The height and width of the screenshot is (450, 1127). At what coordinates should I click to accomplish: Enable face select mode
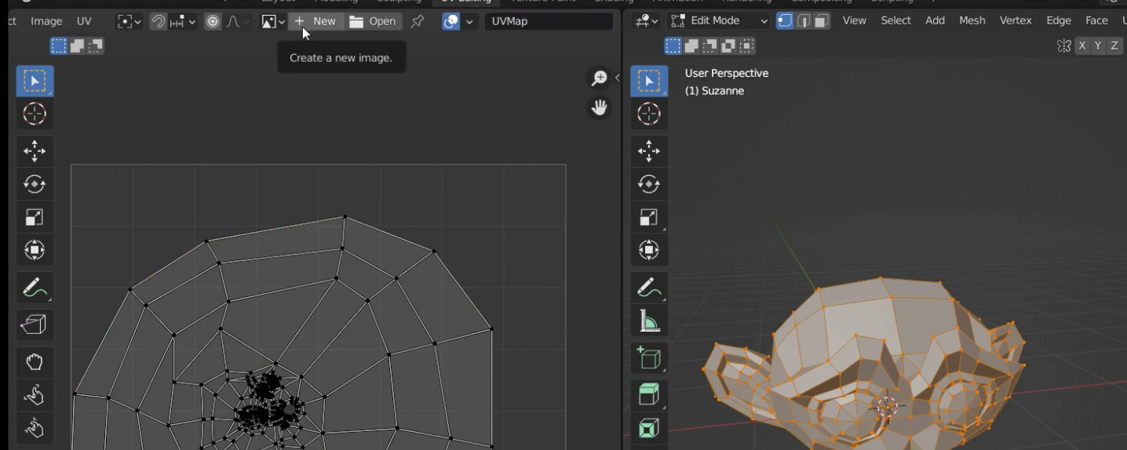tap(822, 21)
